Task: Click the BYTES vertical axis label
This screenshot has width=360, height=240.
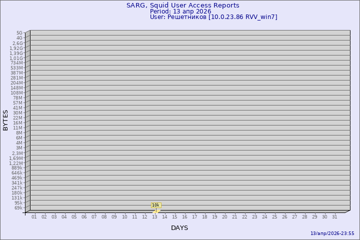Action: click(5, 120)
